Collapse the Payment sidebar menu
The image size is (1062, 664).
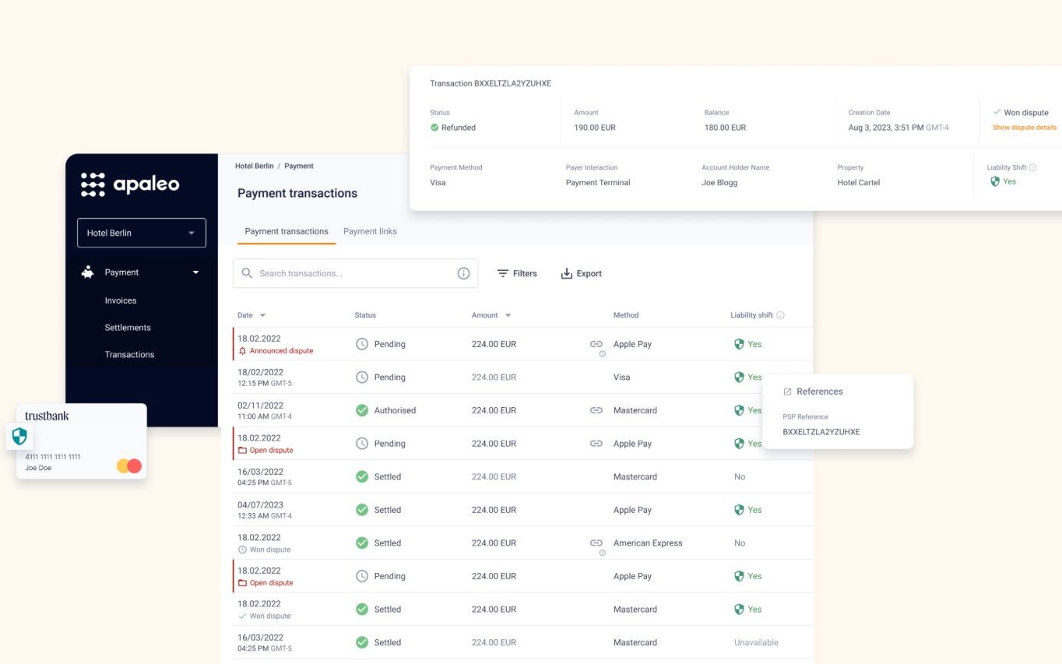(x=195, y=272)
